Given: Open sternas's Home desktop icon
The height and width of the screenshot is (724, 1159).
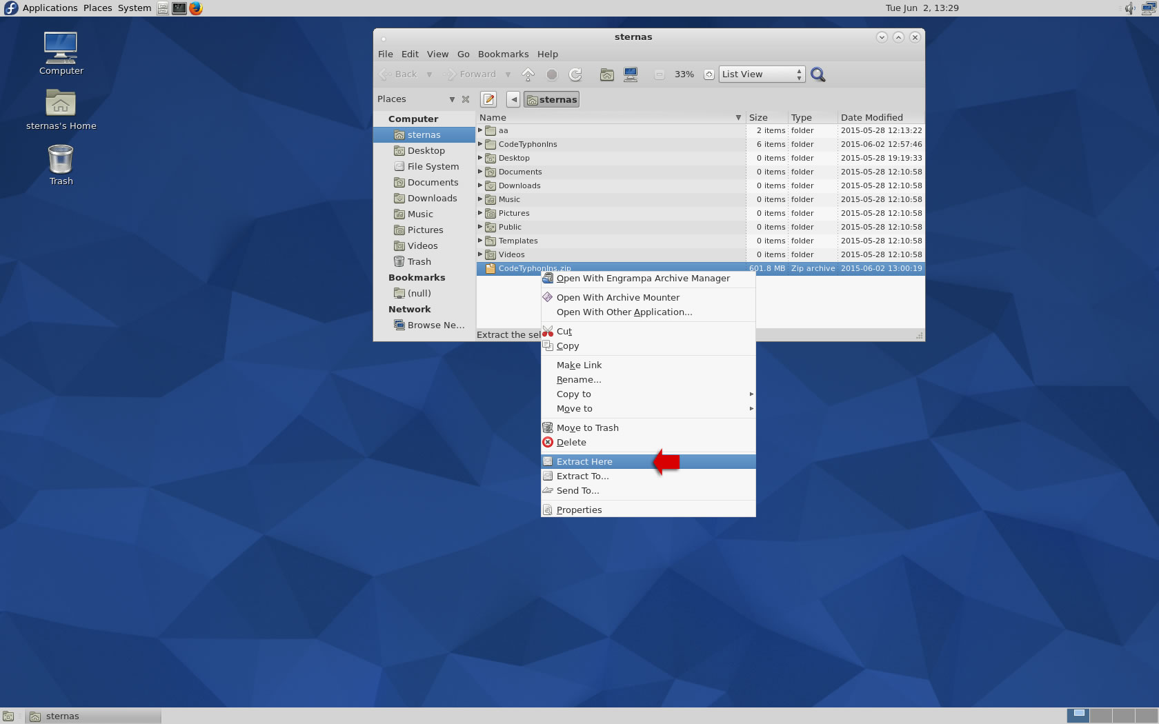Looking at the screenshot, I should point(61,110).
